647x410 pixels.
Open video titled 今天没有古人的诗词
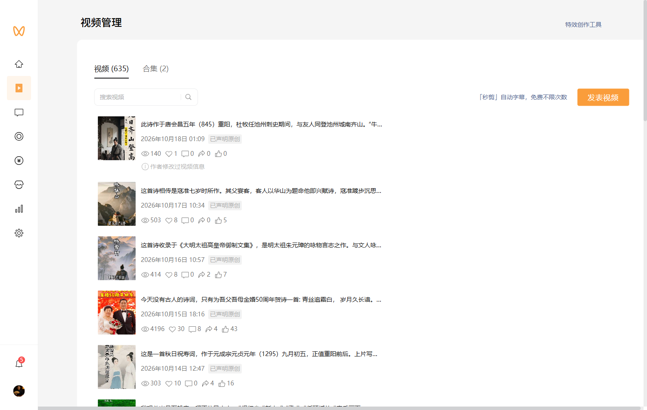click(x=261, y=300)
